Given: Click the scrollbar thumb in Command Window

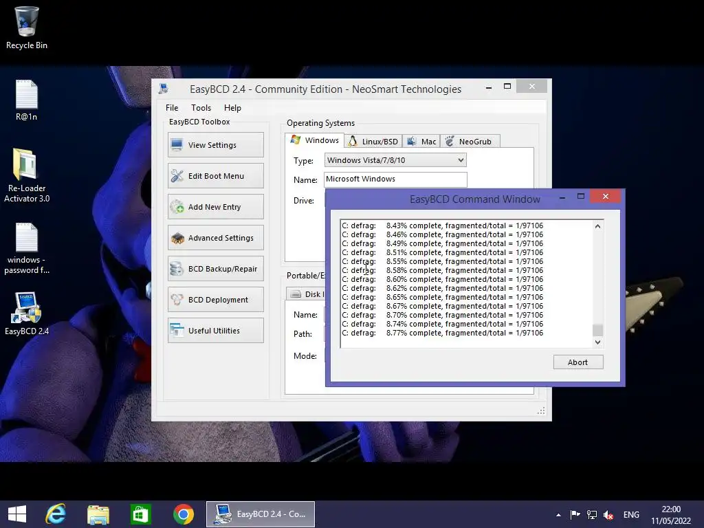Looking at the screenshot, I should [x=597, y=330].
